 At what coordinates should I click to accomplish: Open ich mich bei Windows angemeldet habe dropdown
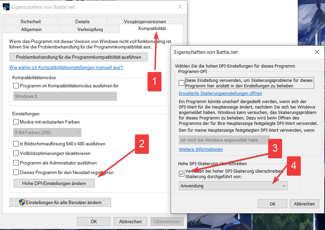click(224, 140)
